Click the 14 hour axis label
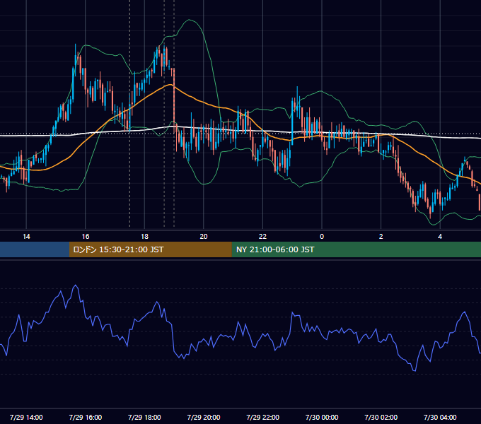Image resolution: width=481 pixels, height=424 pixels. click(26, 237)
